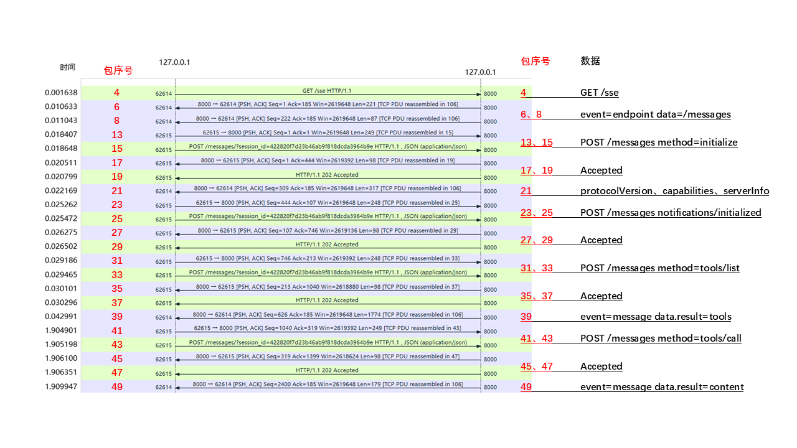Click port 8000 in the 1.909947 row
The height and width of the screenshot is (448, 797).
pyautogui.click(x=490, y=387)
